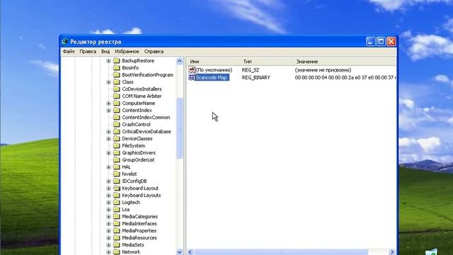
Task: Click the FileSystem folder icon
Action: 117,145
